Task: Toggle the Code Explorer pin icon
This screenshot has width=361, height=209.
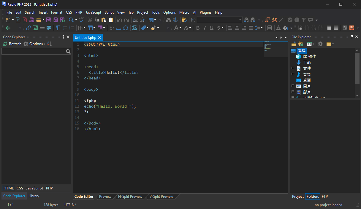Action: click(63, 37)
